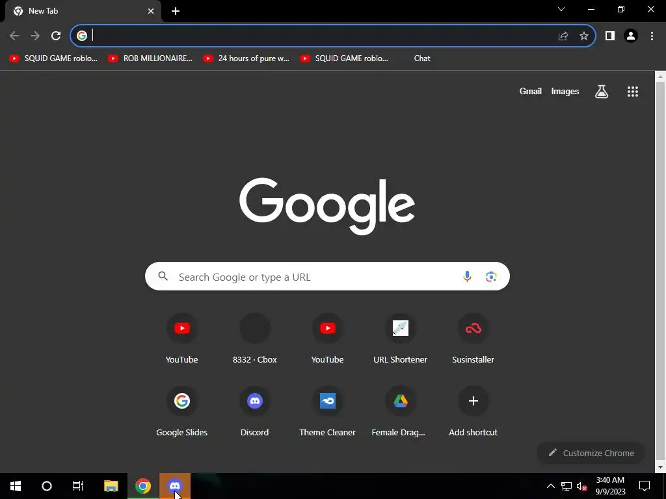
Task: Open ROB MILLIONAIRE bookmark
Action: pos(151,58)
